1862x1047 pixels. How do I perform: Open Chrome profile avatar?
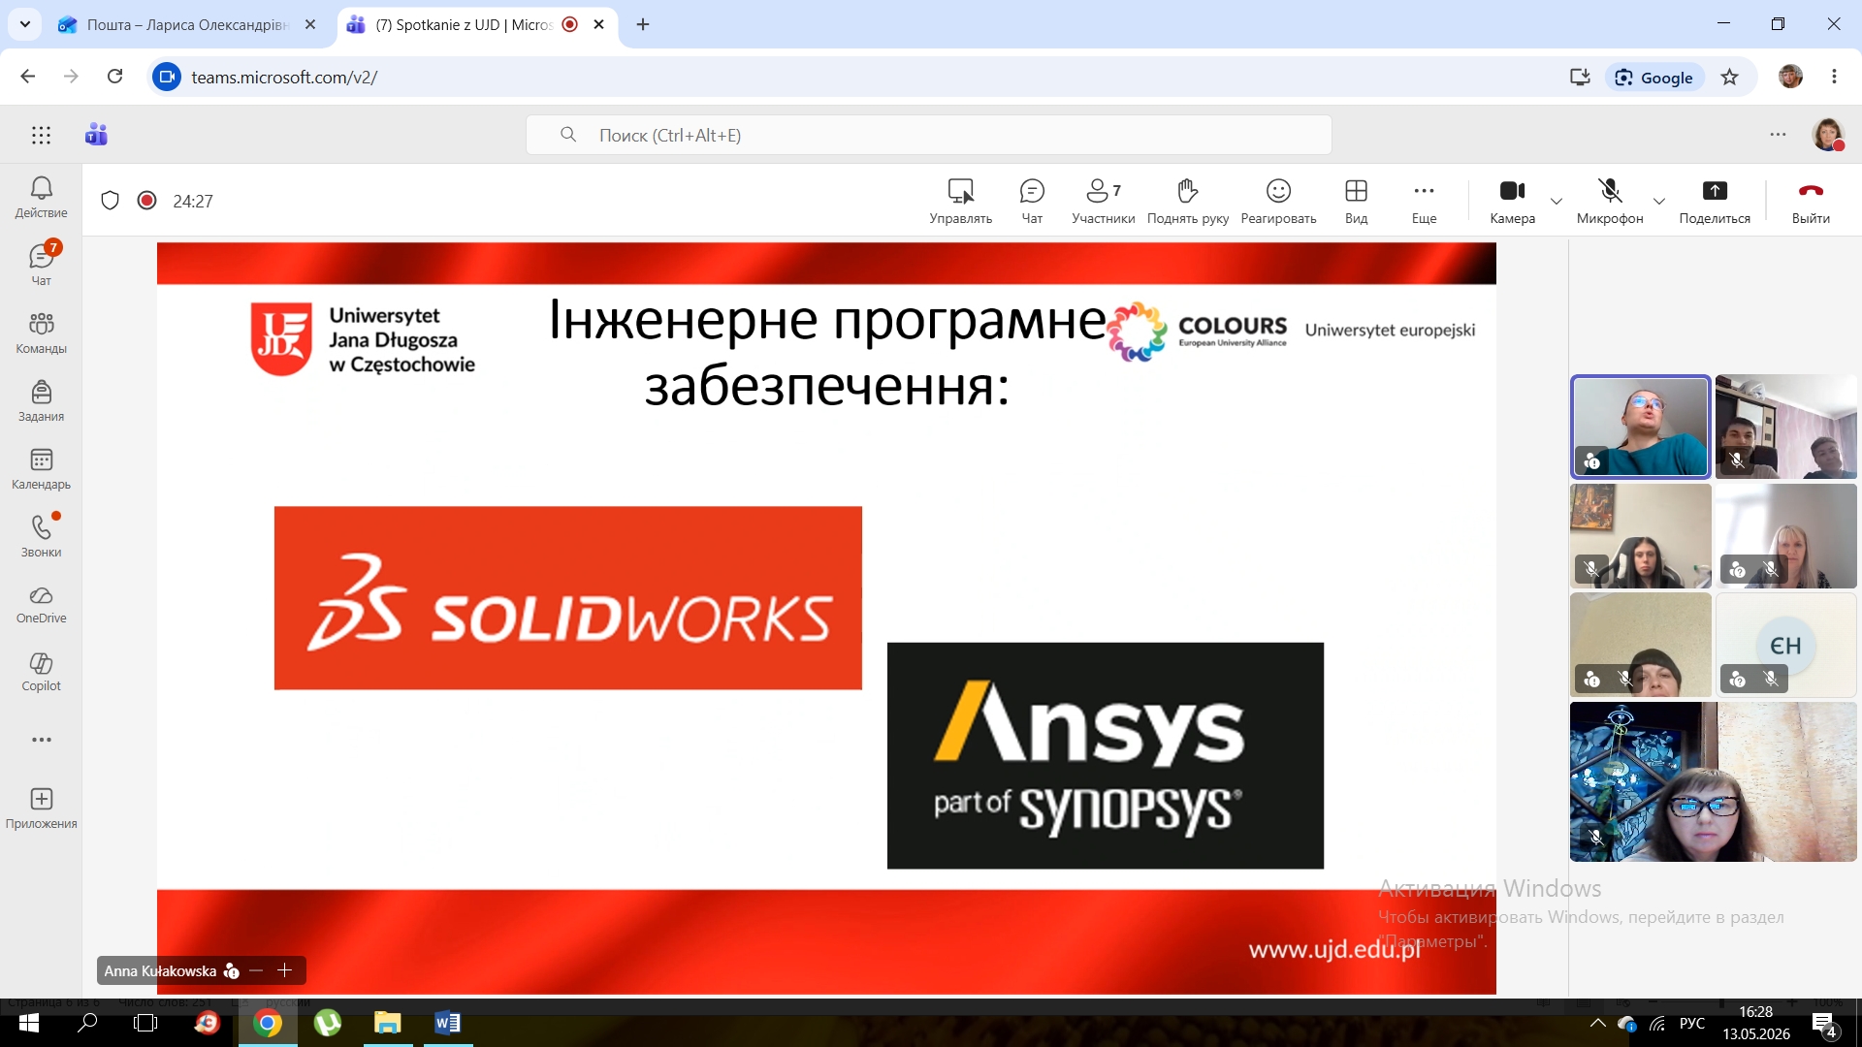click(x=1790, y=77)
